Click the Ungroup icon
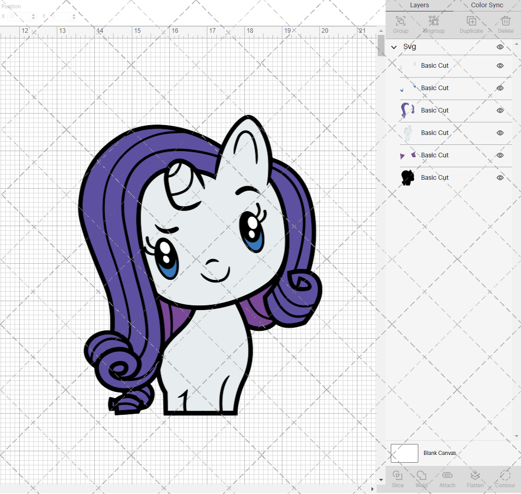The width and height of the screenshot is (521, 494). point(433,21)
